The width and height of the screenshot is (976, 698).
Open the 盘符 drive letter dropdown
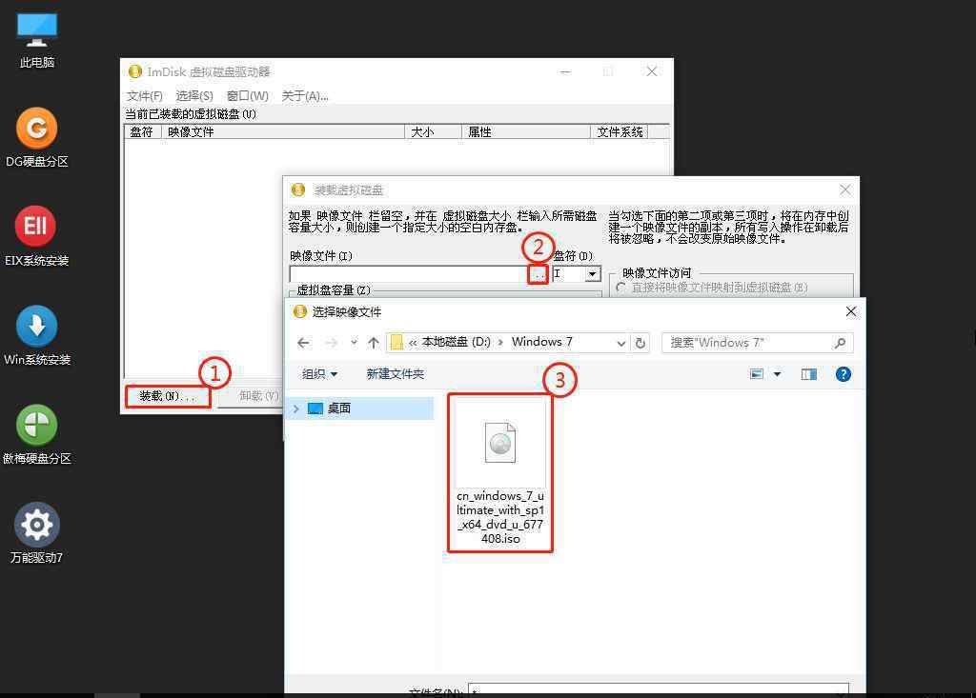pyautogui.click(x=592, y=274)
